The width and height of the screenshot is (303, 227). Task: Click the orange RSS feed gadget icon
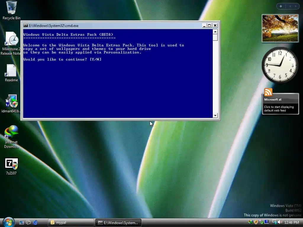(x=268, y=92)
